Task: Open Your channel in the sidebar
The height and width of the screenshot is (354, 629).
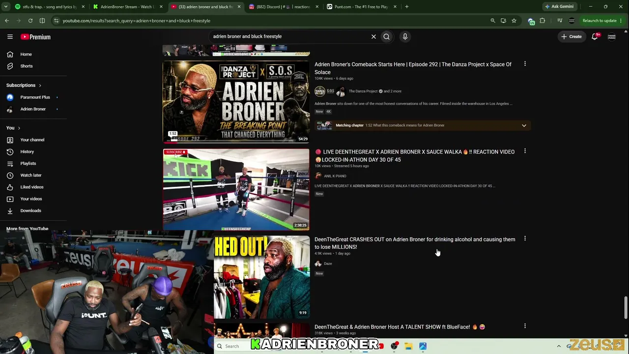Action: [33, 140]
